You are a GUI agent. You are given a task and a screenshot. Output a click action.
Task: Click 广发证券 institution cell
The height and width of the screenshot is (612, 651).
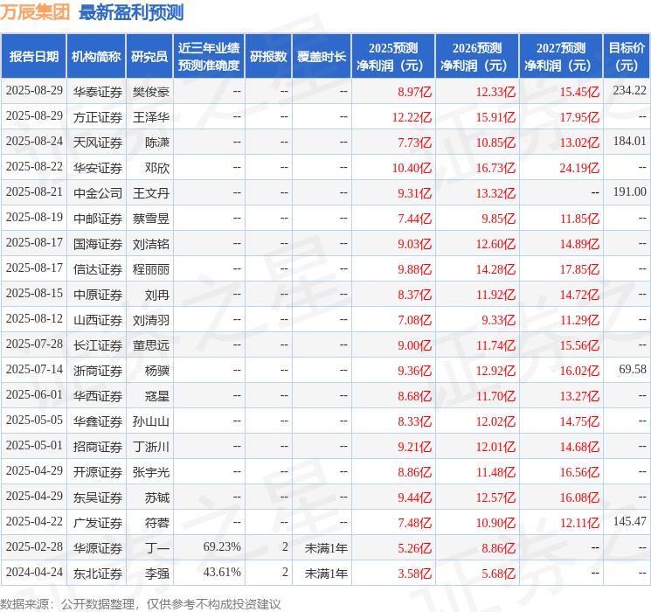click(x=98, y=523)
